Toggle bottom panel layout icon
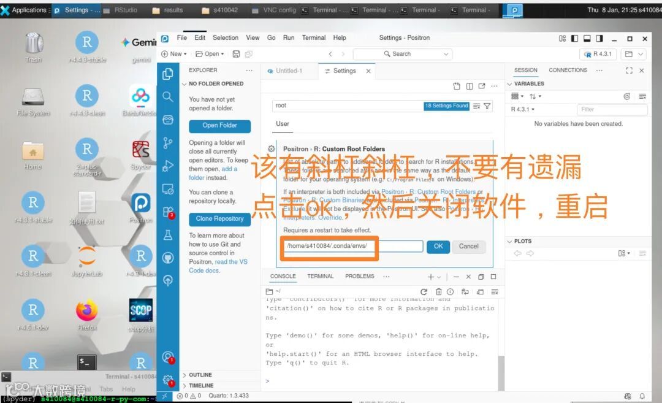662x403 pixels. coord(587,39)
